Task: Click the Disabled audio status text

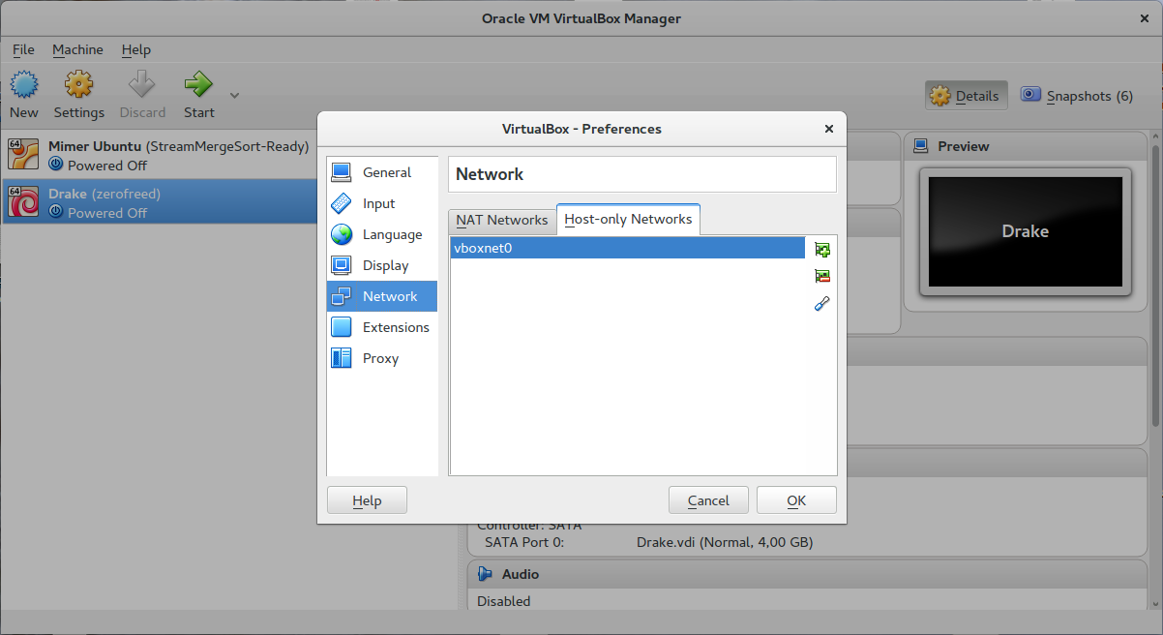Action: (504, 601)
